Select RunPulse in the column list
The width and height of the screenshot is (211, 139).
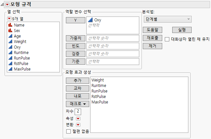point(22,58)
